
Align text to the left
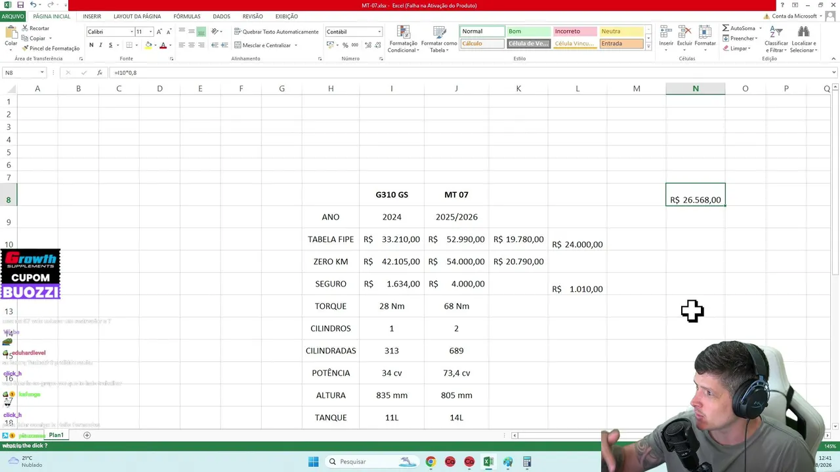182,45
